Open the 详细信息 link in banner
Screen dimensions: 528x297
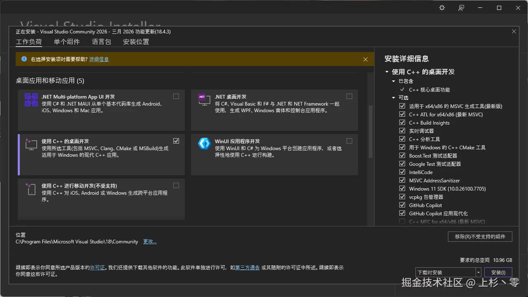click(x=99, y=59)
